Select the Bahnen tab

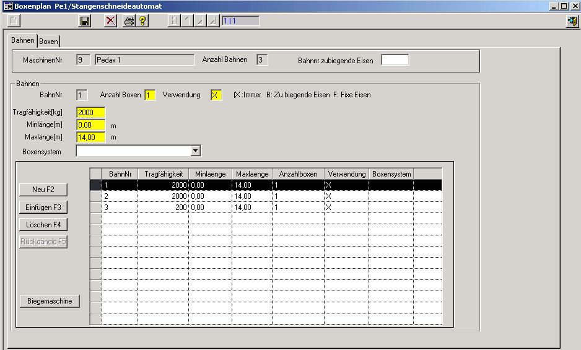pyautogui.click(x=23, y=41)
